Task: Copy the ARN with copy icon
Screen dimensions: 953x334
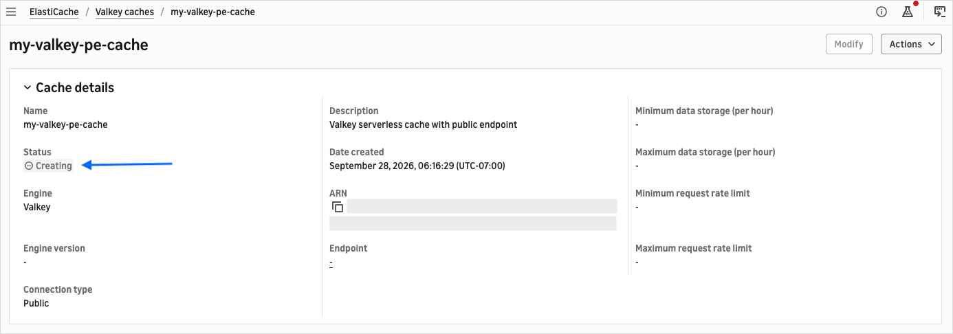Action: pyautogui.click(x=338, y=207)
